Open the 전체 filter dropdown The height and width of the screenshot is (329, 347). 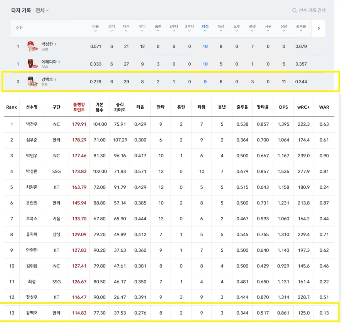click(42, 10)
